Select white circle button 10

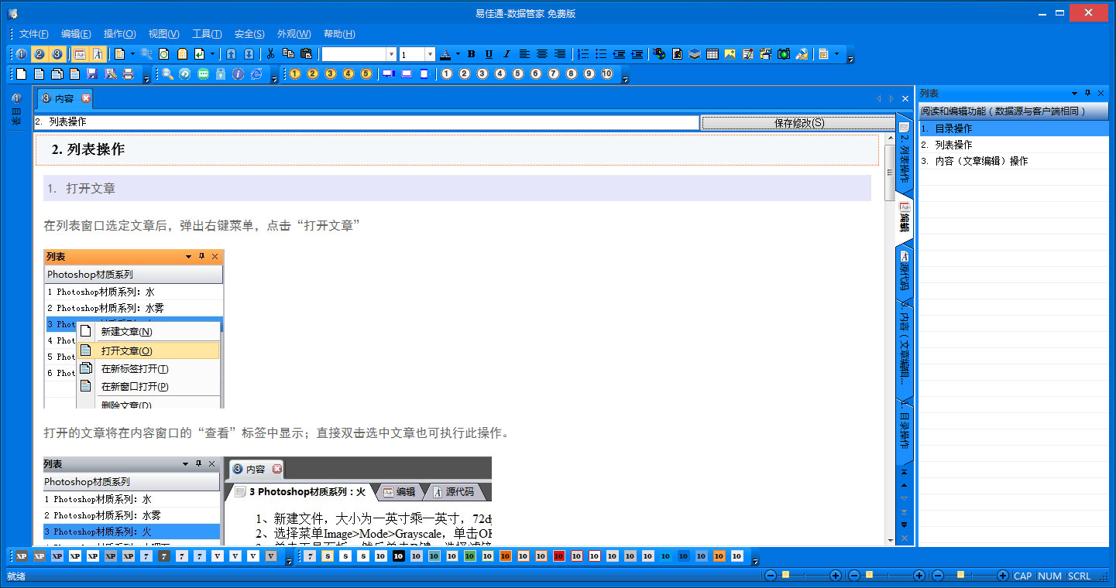pos(606,74)
